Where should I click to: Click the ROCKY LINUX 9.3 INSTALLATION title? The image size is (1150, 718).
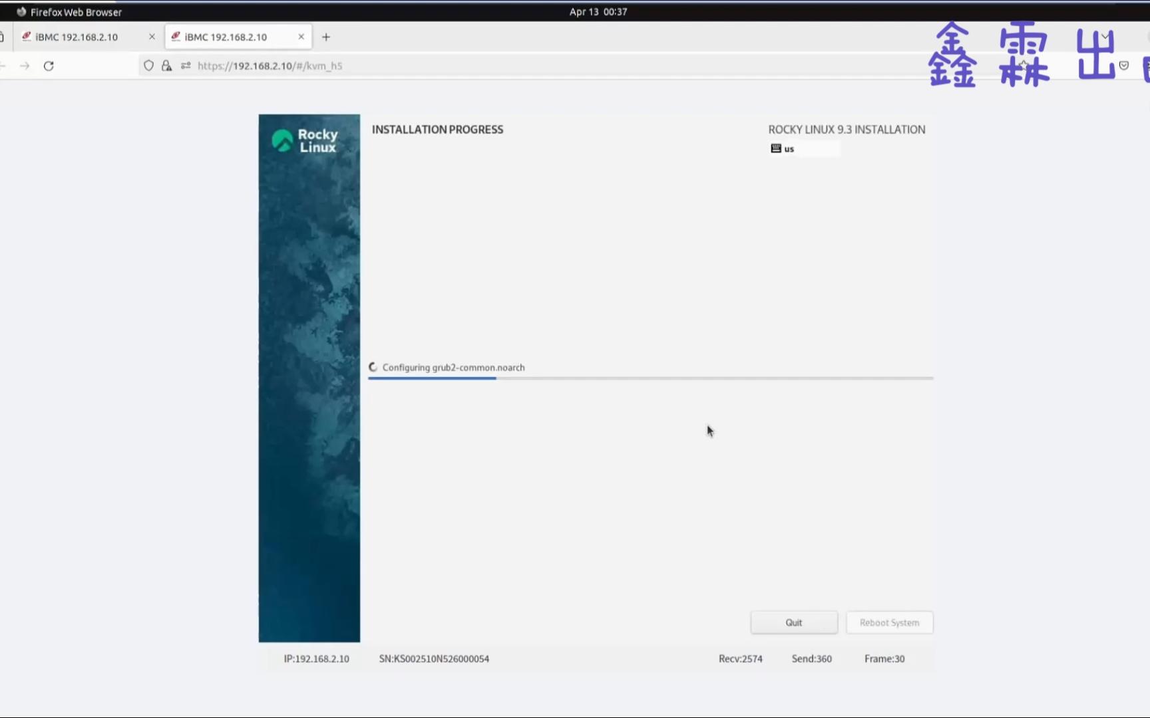pyautogui.click(x=847, y=130)
